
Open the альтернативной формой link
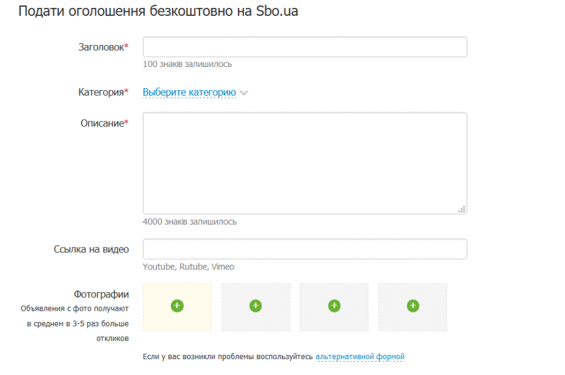(x=360, y=356)
